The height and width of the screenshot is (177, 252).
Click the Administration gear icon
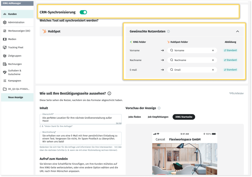tap(5, 22)
